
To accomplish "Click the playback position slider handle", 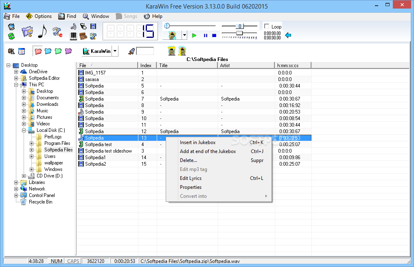I will click(167, 26).
